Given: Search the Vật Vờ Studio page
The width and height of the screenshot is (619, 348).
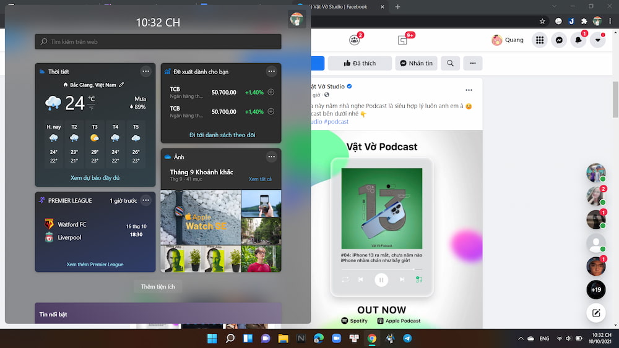Looking at the screenshot, I should click(451, 63).
